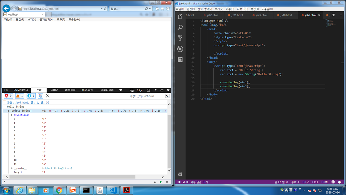Clear the F12 console output
The width and height of the screenshot is (346, 195).
pos(47,95)
